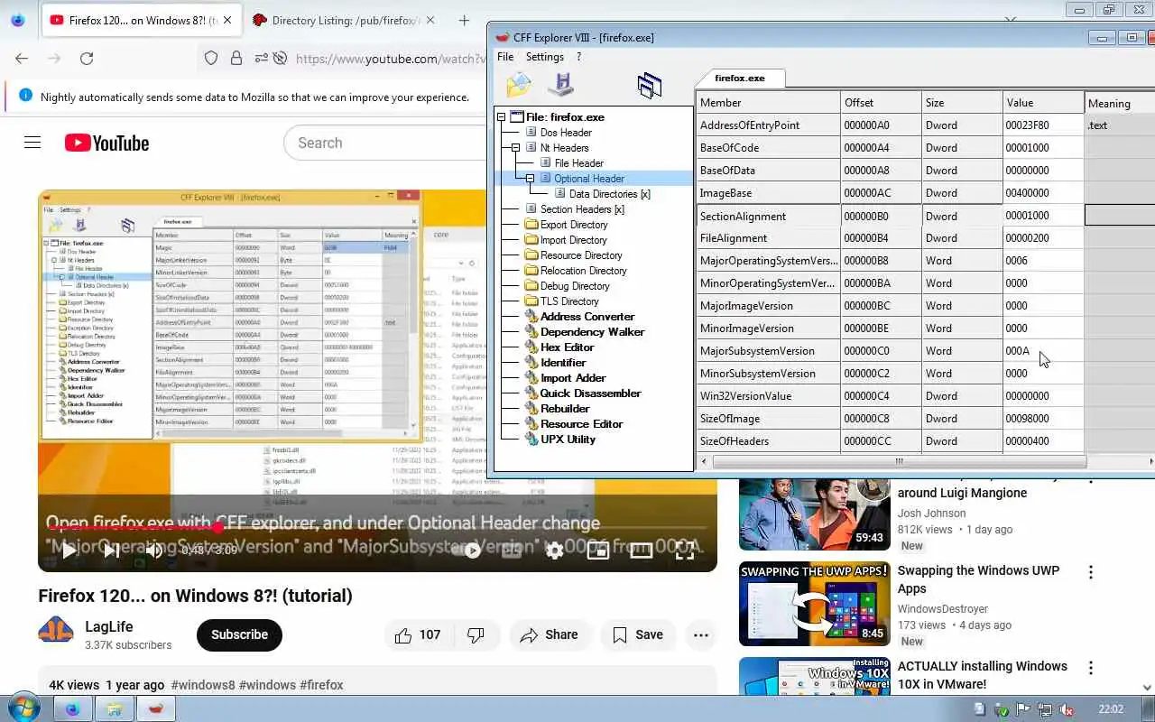The image size is (1155, 722).
Task: Open the Import Adder tool
Action: tap(573, 378)
